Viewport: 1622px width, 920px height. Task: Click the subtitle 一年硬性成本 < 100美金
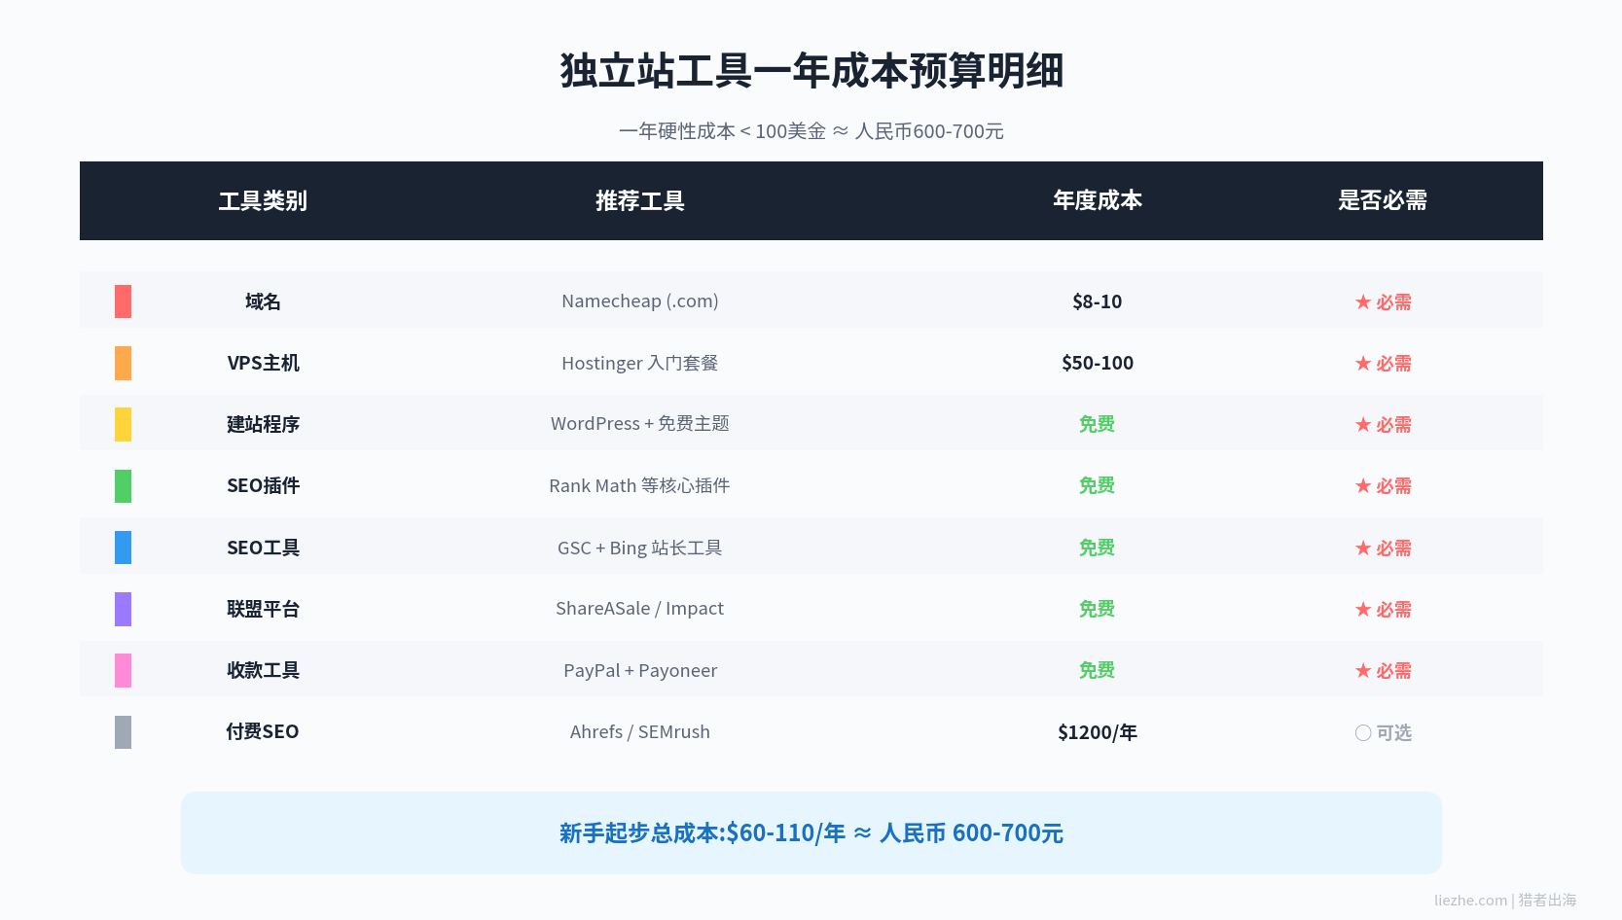[723, 131]
